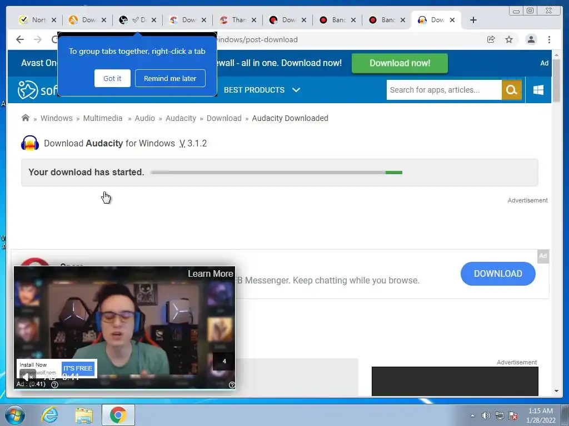Image resolution: width=569 pixels, height=426 pixels.
Task: Dismiss tab group tip with Got it
Action: tap(112, 78)
